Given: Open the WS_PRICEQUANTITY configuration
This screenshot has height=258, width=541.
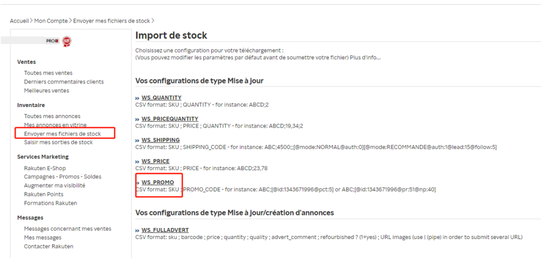Looking at the screenshot, I should point(170,119).
